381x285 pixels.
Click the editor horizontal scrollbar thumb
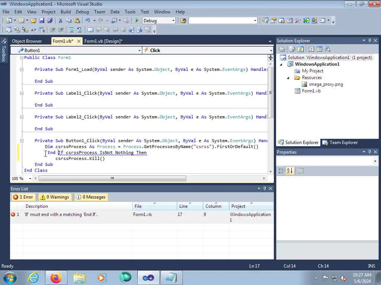(112, 178)
